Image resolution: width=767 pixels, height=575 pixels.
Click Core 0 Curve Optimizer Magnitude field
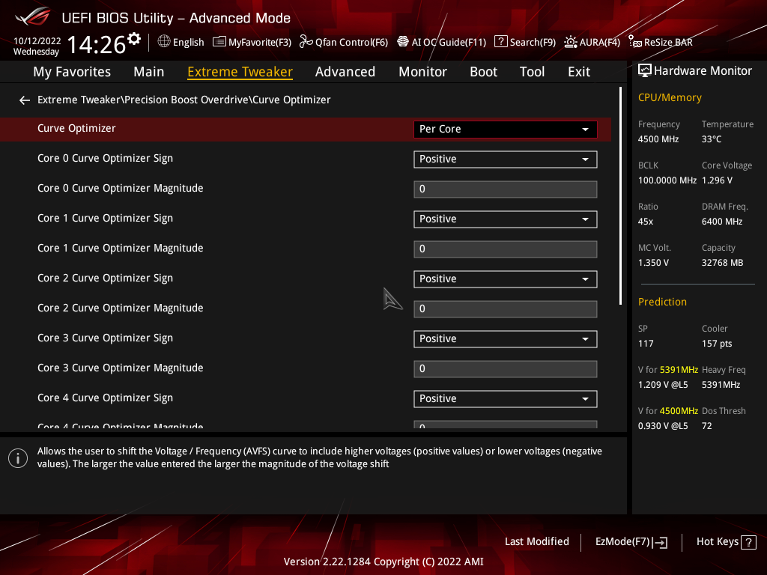[x=506, y=189]
